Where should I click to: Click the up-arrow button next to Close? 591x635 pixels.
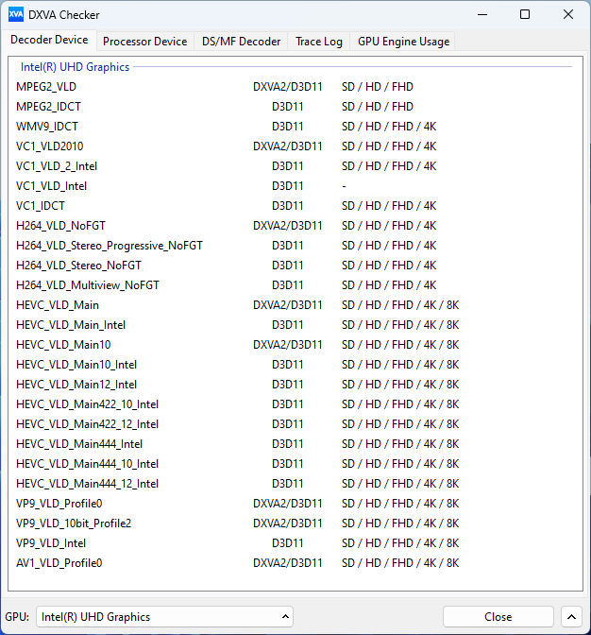[x=571, y=617]
